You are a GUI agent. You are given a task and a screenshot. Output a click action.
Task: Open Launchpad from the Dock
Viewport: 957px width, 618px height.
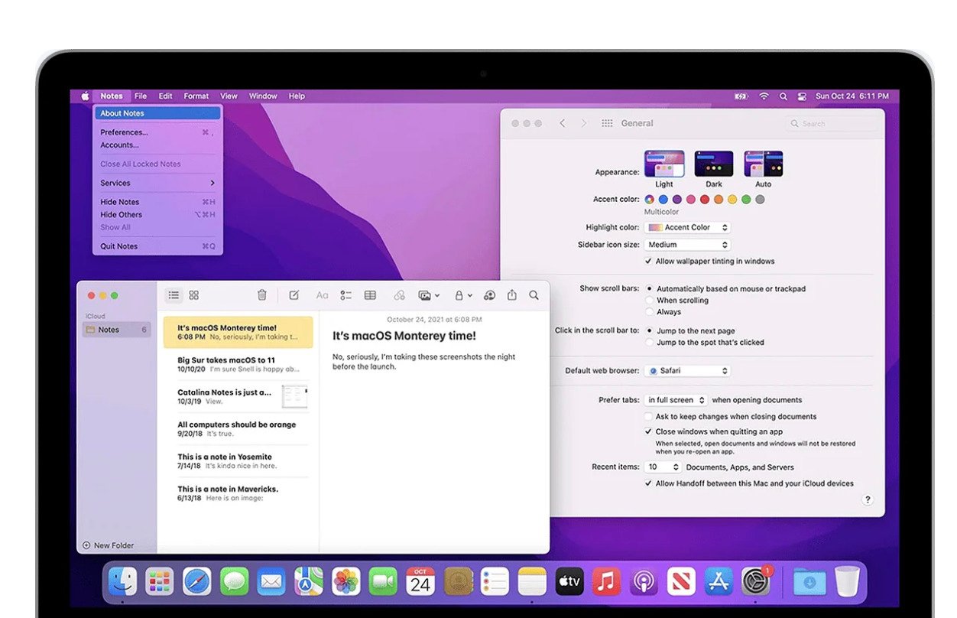(x=160, y=581)
